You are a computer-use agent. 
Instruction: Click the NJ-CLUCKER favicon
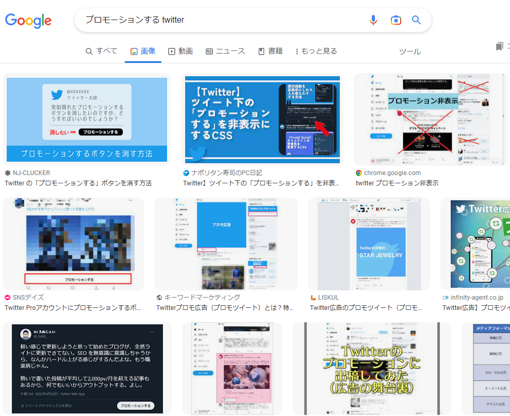pyautogui.click(x=8, y=173)
